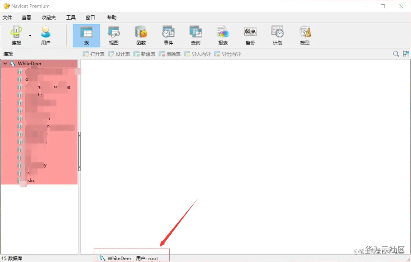Click the 15 数据库 status bar text
The height and width of the screenshot is (262, 411).
pyautogui.click(x=12, y=258)
